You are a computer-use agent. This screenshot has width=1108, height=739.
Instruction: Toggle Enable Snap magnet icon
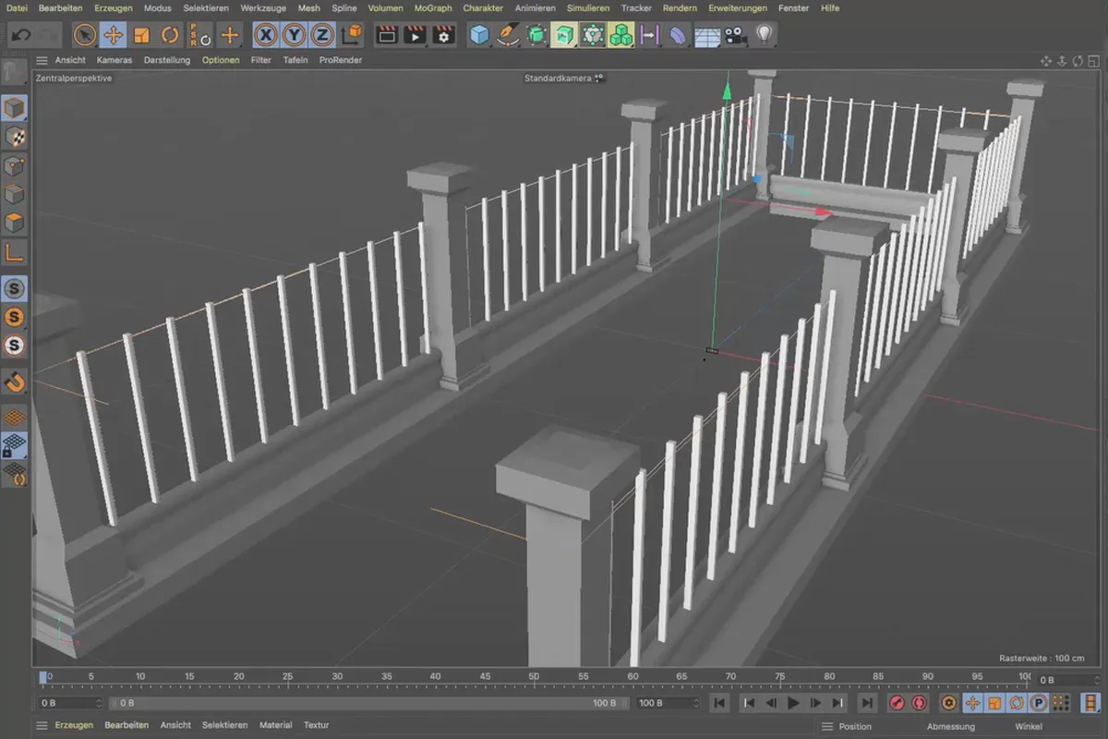(x=14, y=382)
